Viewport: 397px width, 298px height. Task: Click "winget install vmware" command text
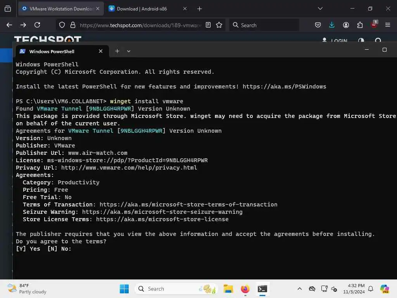pyautogui.click(x=146, y=101)
